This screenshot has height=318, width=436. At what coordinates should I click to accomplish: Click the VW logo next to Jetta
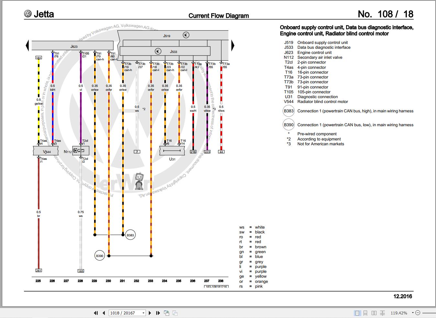click(x=28, y=14)
